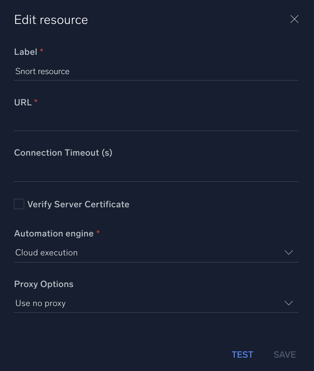
Task: Close the Edit resource dialog
Action: (294, 19)
